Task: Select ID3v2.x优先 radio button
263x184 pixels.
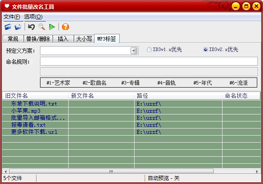Action: tap(205, 50)
